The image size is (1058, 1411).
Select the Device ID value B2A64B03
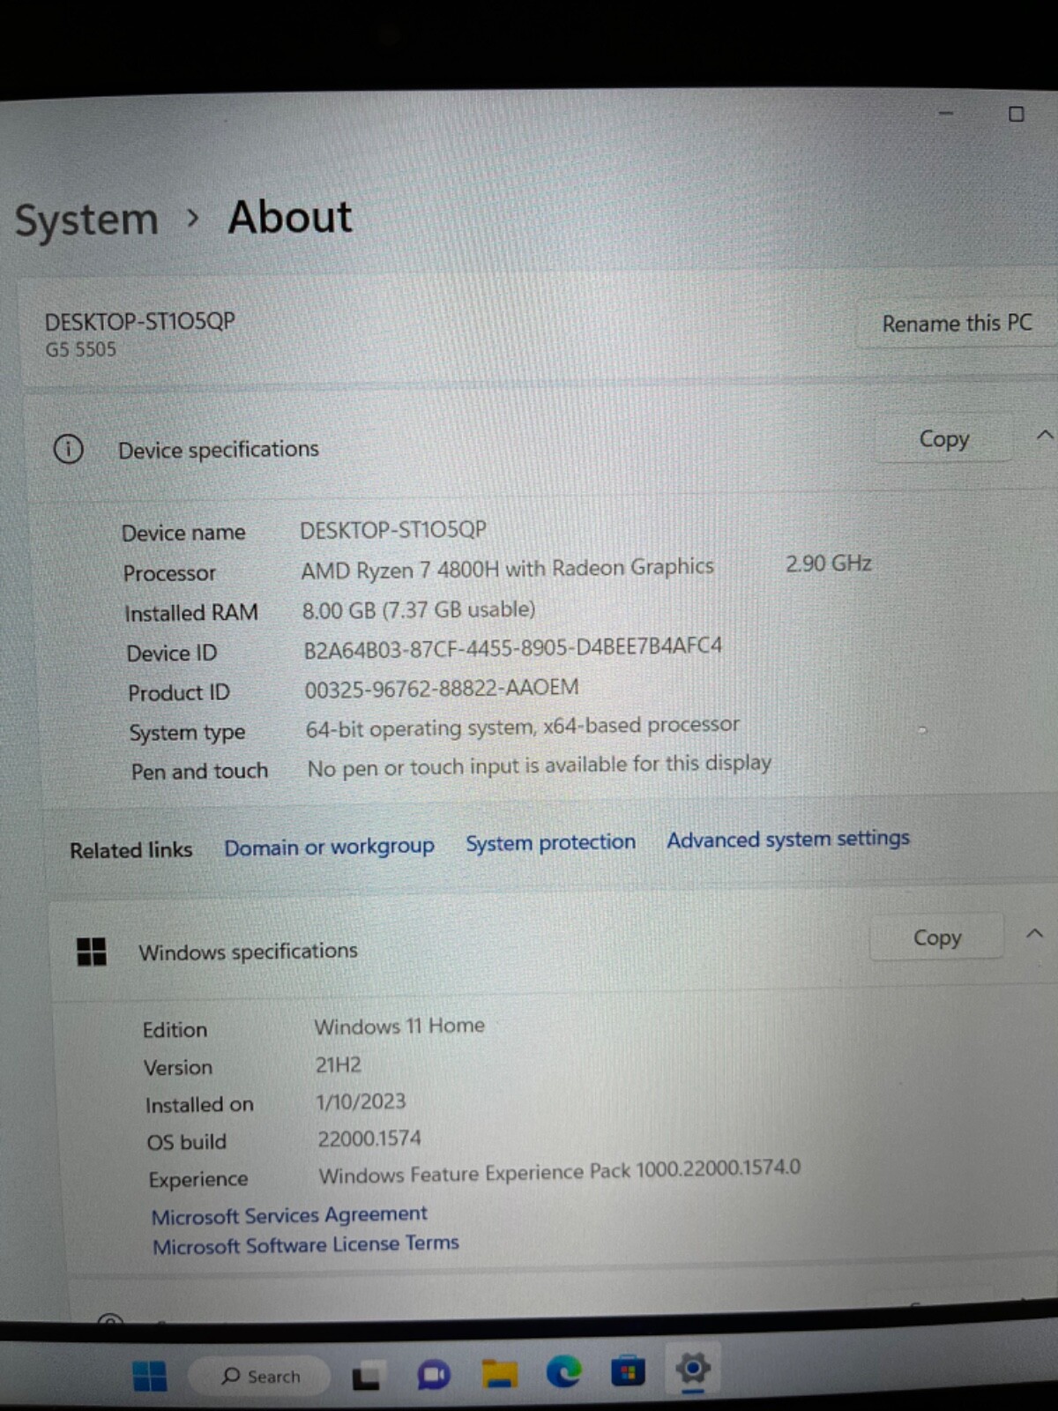click(x=512, y=647)
